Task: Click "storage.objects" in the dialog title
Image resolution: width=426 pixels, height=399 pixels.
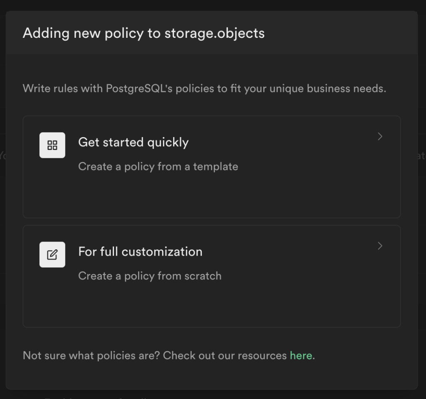Action: click(x=214, y=33)
